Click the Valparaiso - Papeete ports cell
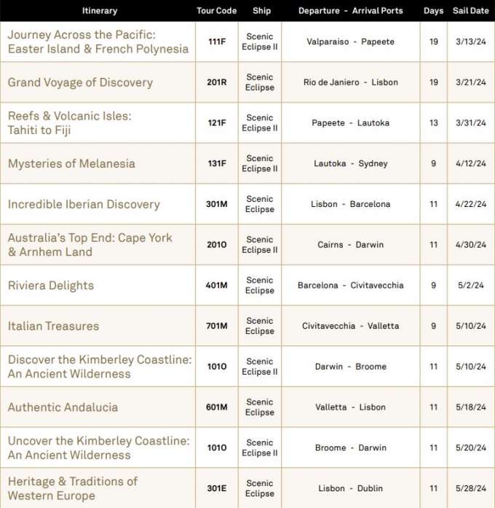This screenshot has height=508, width=495. point(350,42)
